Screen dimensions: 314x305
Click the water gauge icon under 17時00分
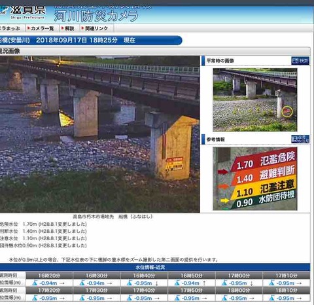tap(224, 283)
